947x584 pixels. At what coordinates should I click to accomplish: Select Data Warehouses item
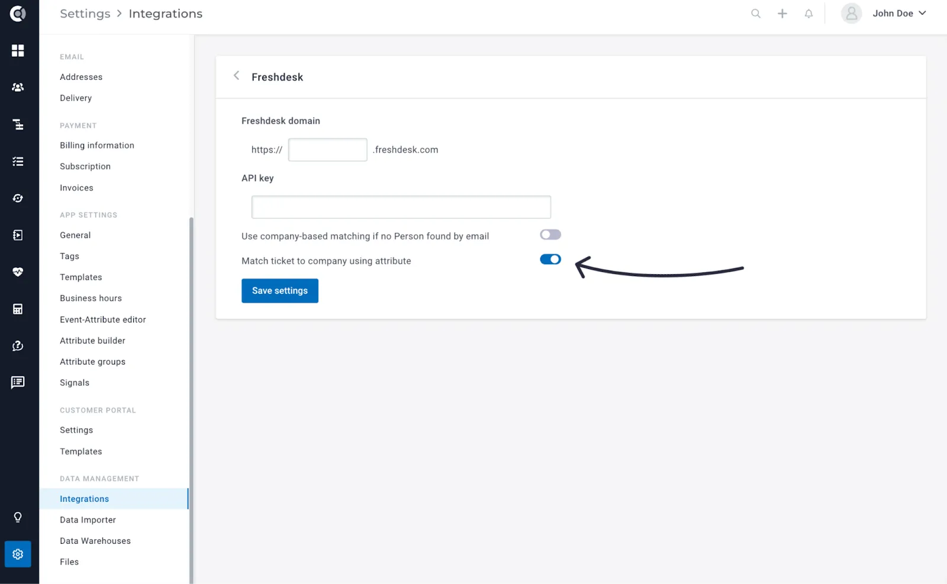95,541
